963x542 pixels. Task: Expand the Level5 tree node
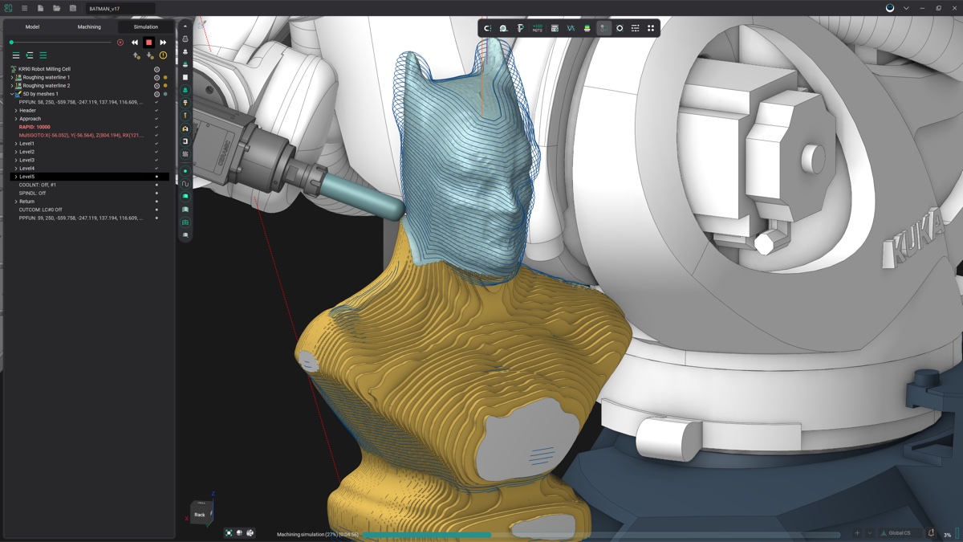16,177
